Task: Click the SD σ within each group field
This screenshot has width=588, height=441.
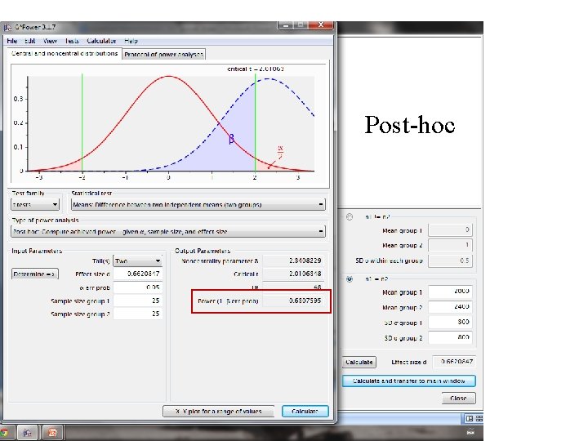Action: point(450,261)
